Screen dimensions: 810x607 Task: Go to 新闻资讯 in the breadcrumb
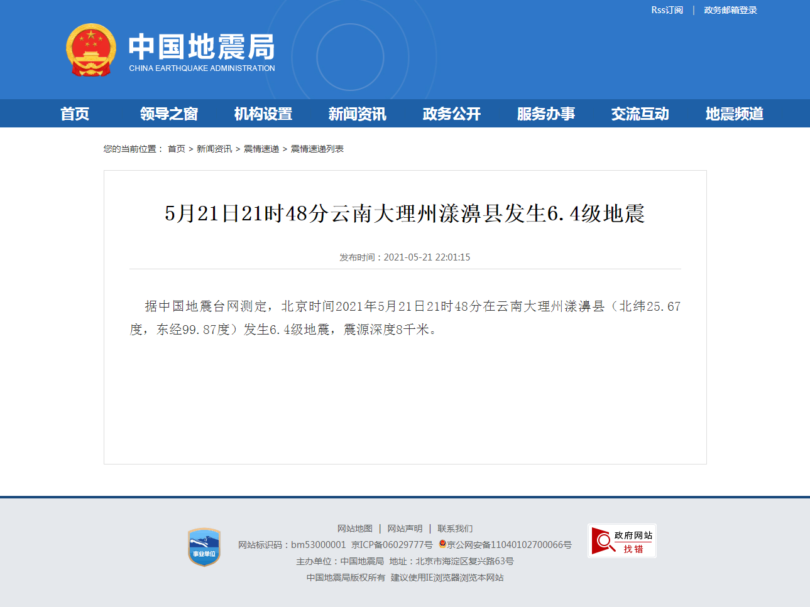214,149
